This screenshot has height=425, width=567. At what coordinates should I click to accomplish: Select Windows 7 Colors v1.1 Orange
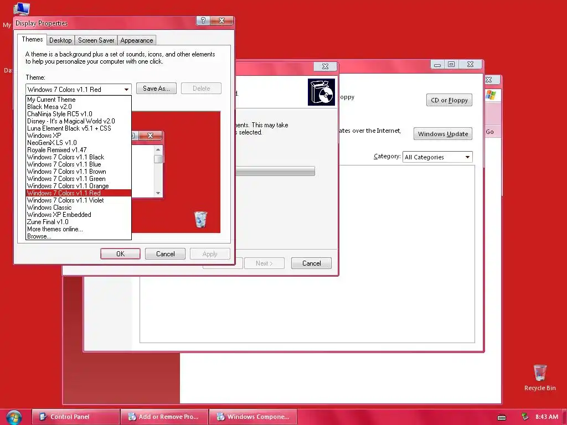point(79,186)
